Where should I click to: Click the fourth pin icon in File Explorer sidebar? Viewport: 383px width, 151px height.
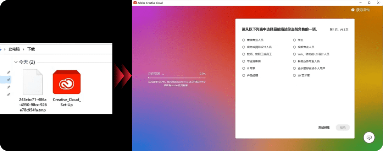(x=9, y=95)
